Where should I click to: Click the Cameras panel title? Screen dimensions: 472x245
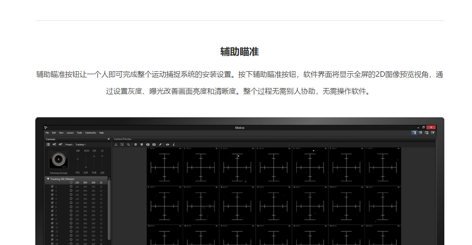[51, 139]
